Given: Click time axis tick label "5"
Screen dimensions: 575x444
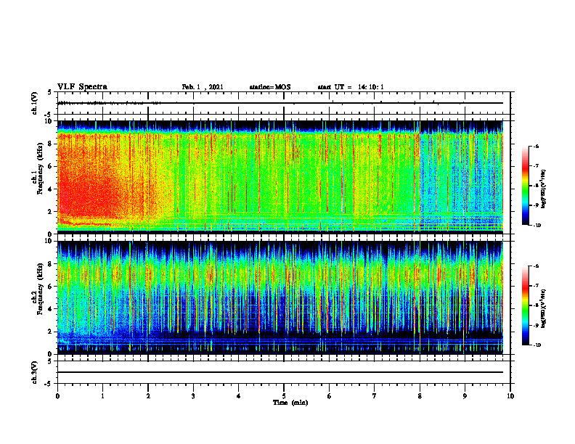Looking at the screenshot, I should (x=284, y=396).
